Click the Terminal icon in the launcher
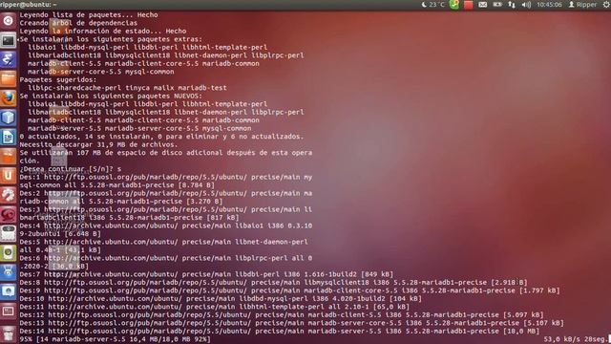 [x=9, y=40]
